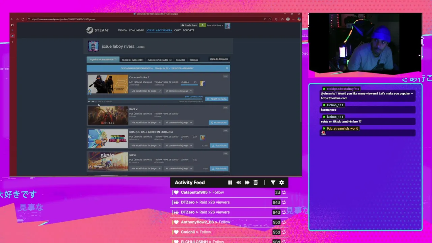Open the Seguidos tab

point(181,60)
